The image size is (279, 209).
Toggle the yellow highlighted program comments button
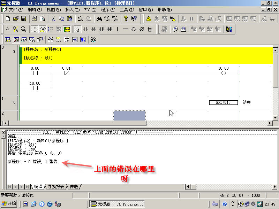tap(67, 29)
